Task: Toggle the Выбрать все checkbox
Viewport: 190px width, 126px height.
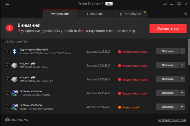Action: pos(4,42)
